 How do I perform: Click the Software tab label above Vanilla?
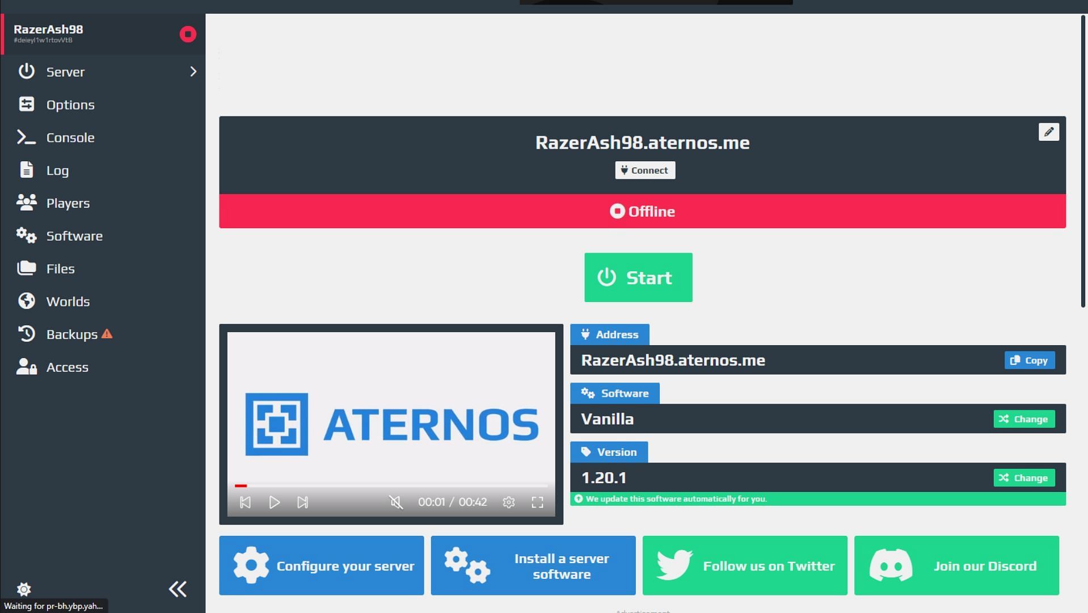[x=615, y=393]
